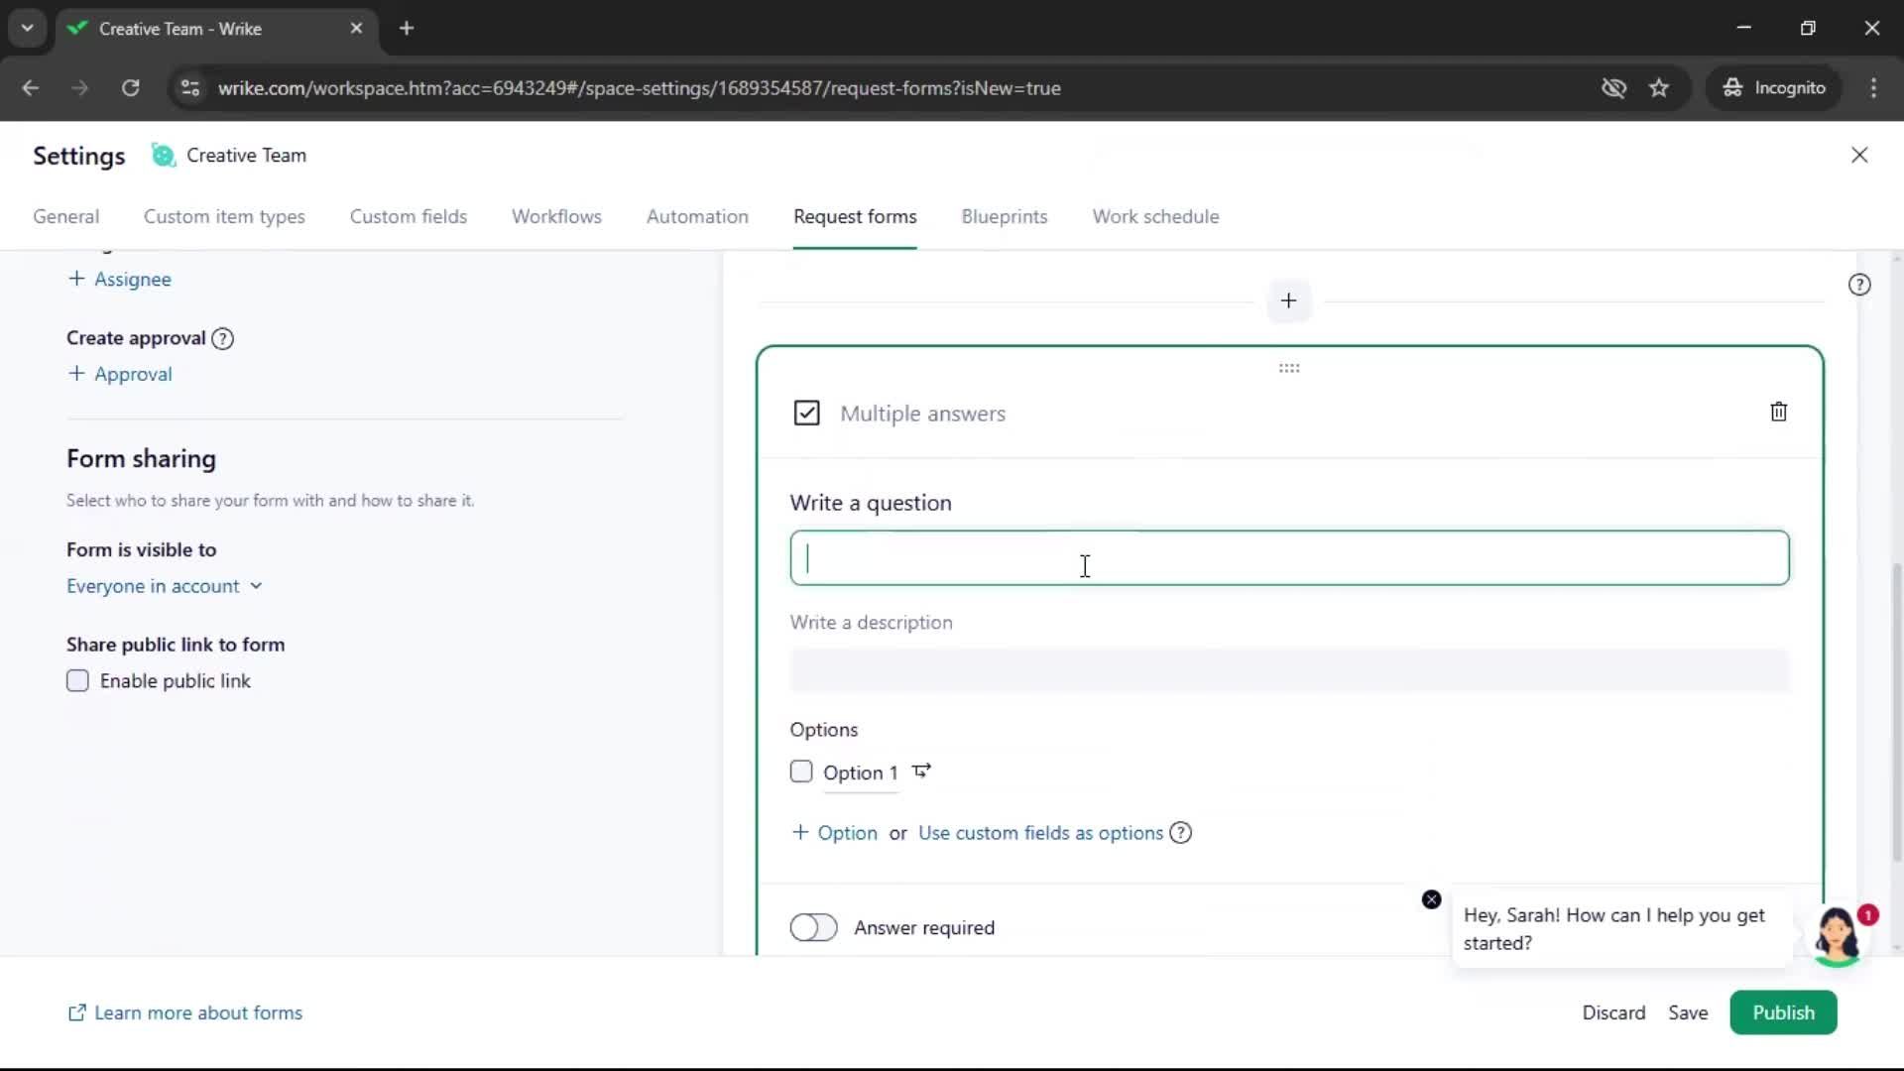Click the help icon next to custom fields option
The image size is (1904, 1071).
click(1180, 833)
